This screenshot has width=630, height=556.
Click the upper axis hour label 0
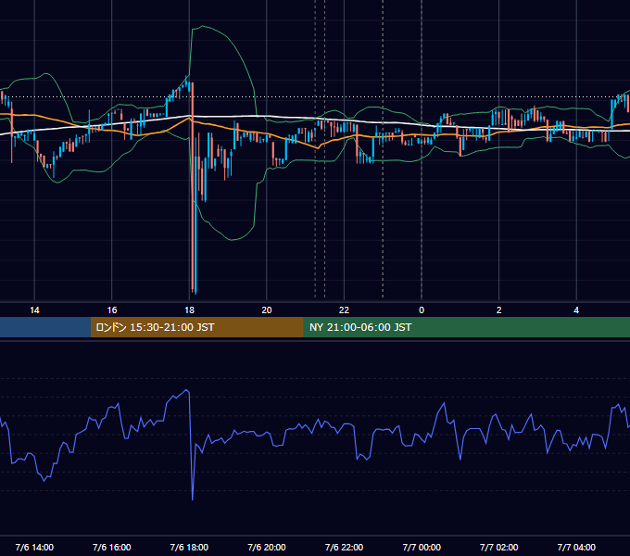point(422,310)
